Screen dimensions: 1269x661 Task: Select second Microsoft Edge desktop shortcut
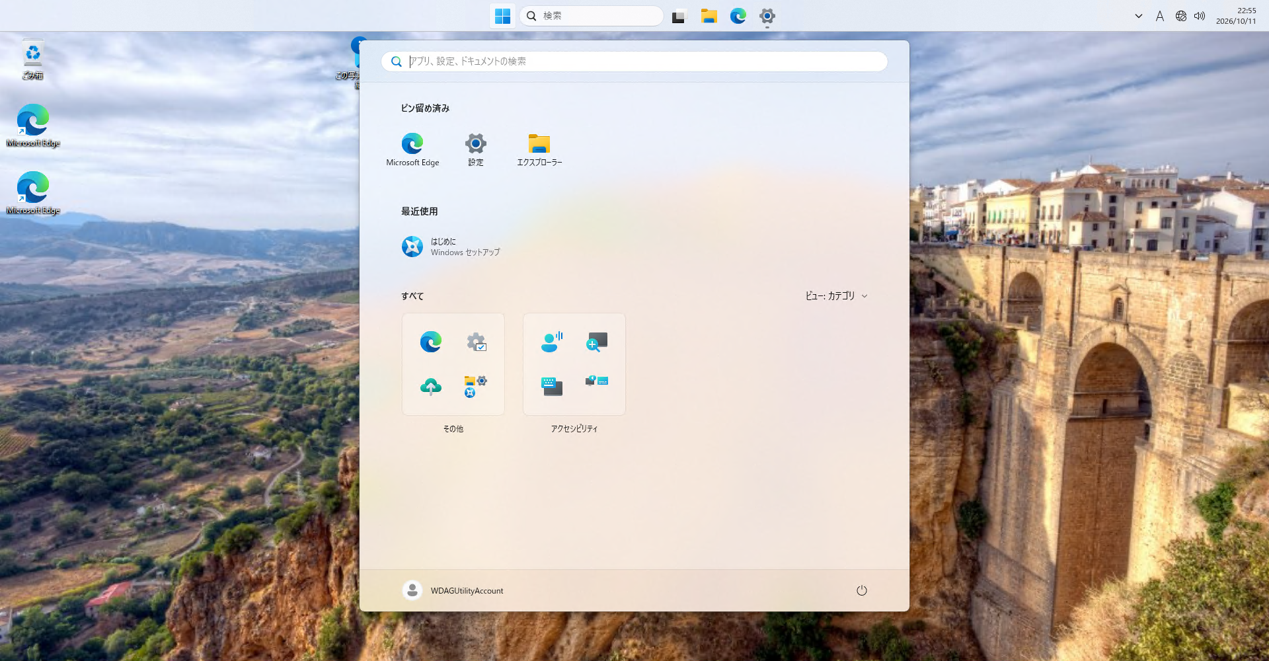tap(33, 193)
